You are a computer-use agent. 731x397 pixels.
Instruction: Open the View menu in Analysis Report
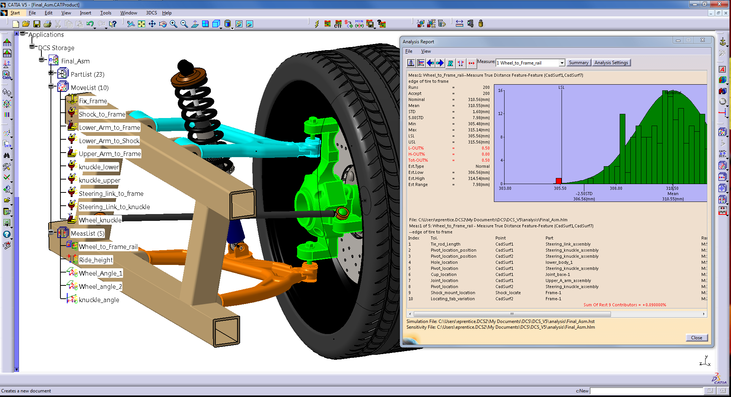pos(426,51)
